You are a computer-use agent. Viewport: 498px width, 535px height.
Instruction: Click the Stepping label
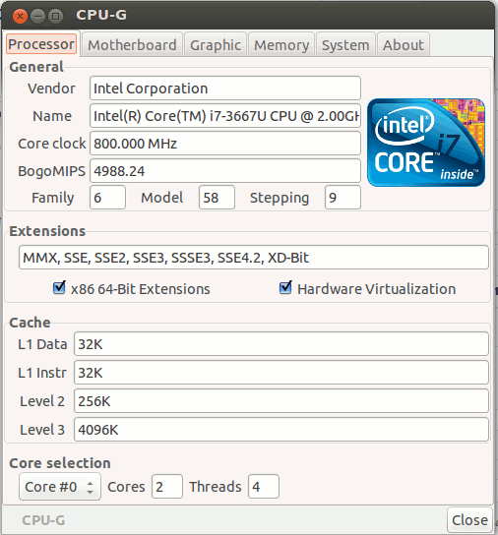tap(280, 198)
